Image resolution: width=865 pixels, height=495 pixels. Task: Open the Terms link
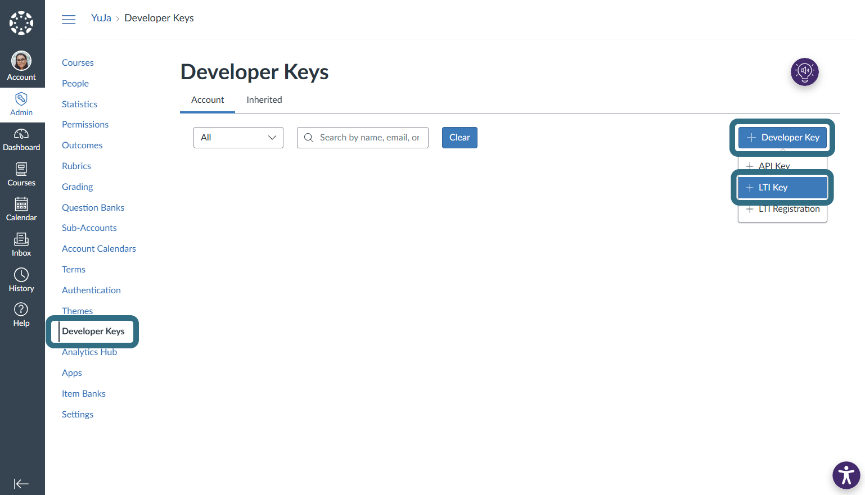[74, 270]
